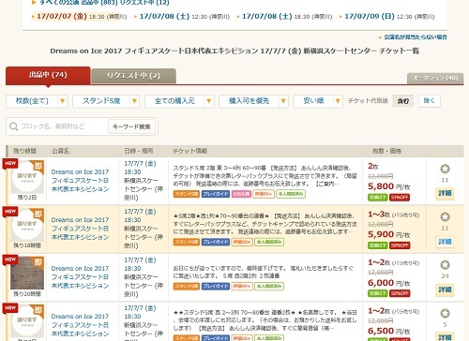This screenshot has height=341, width=469.
Task: Click the blue プレイガイド tag in the 5,900円 row
Action: pos(216,242)
